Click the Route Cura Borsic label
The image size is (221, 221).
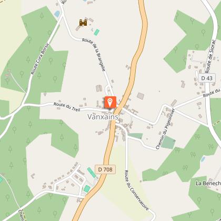pyautogui.click(x=40, y=60)
